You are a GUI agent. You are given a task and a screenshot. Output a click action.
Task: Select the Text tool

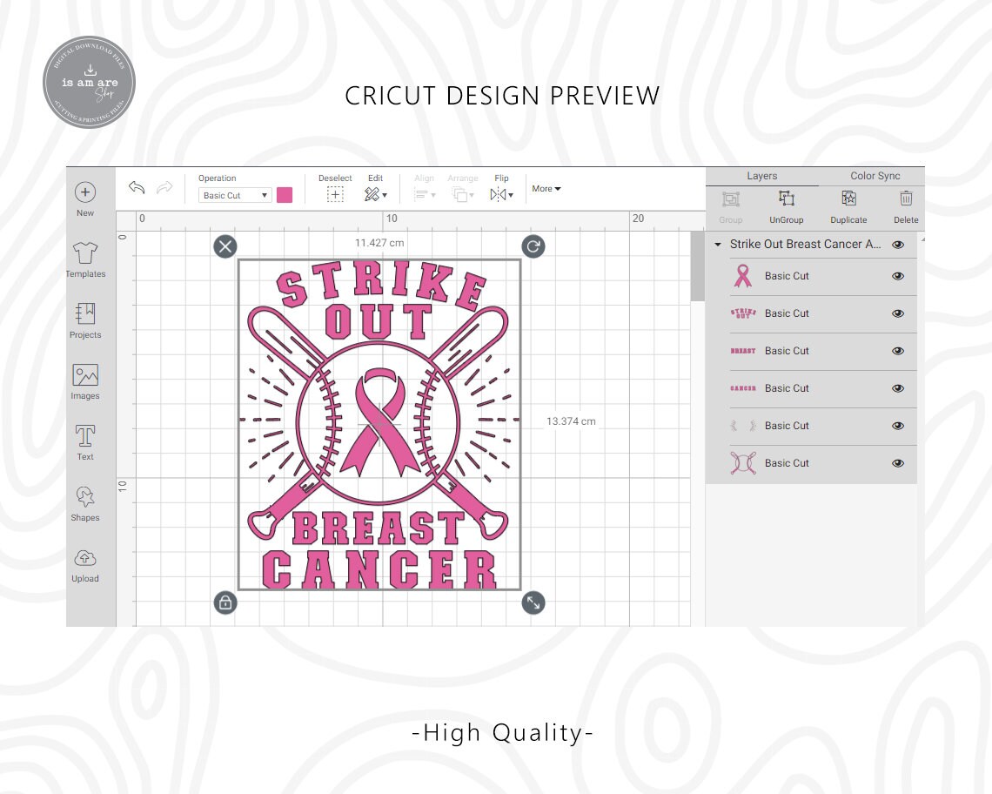pos(84,438)
